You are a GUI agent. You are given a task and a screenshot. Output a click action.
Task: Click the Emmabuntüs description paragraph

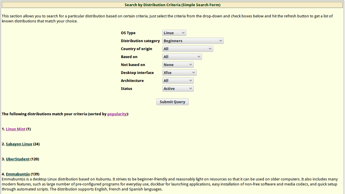(170, 184)
